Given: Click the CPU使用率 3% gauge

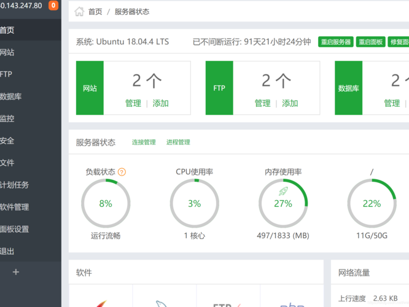Looking at the screenshot, I should click(195, 203).
